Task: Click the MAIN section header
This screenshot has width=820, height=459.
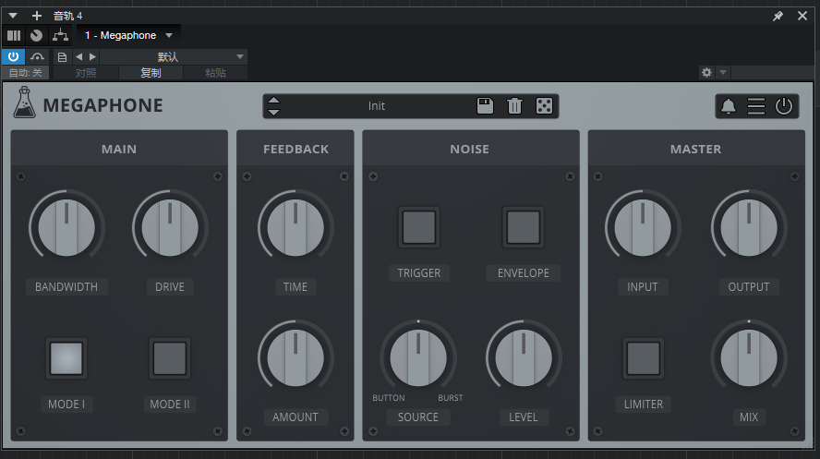Action: (119, 149)
